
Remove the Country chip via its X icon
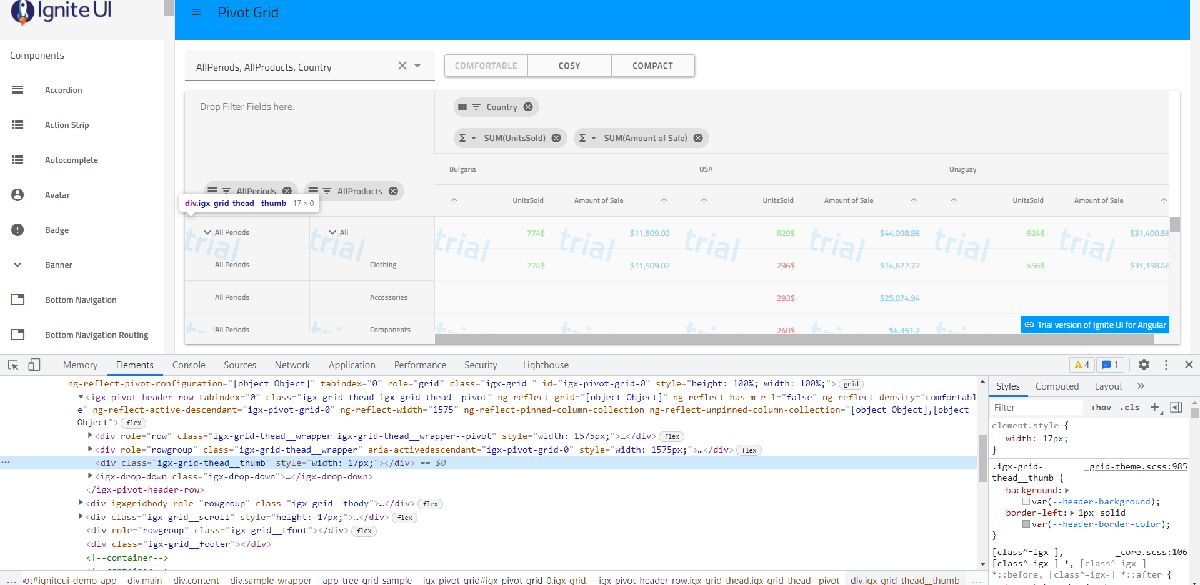click(528, 107)
